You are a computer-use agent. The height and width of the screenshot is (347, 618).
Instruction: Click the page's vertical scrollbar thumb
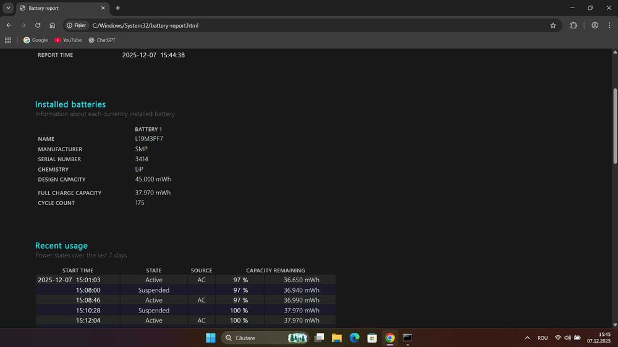point(615,126)
